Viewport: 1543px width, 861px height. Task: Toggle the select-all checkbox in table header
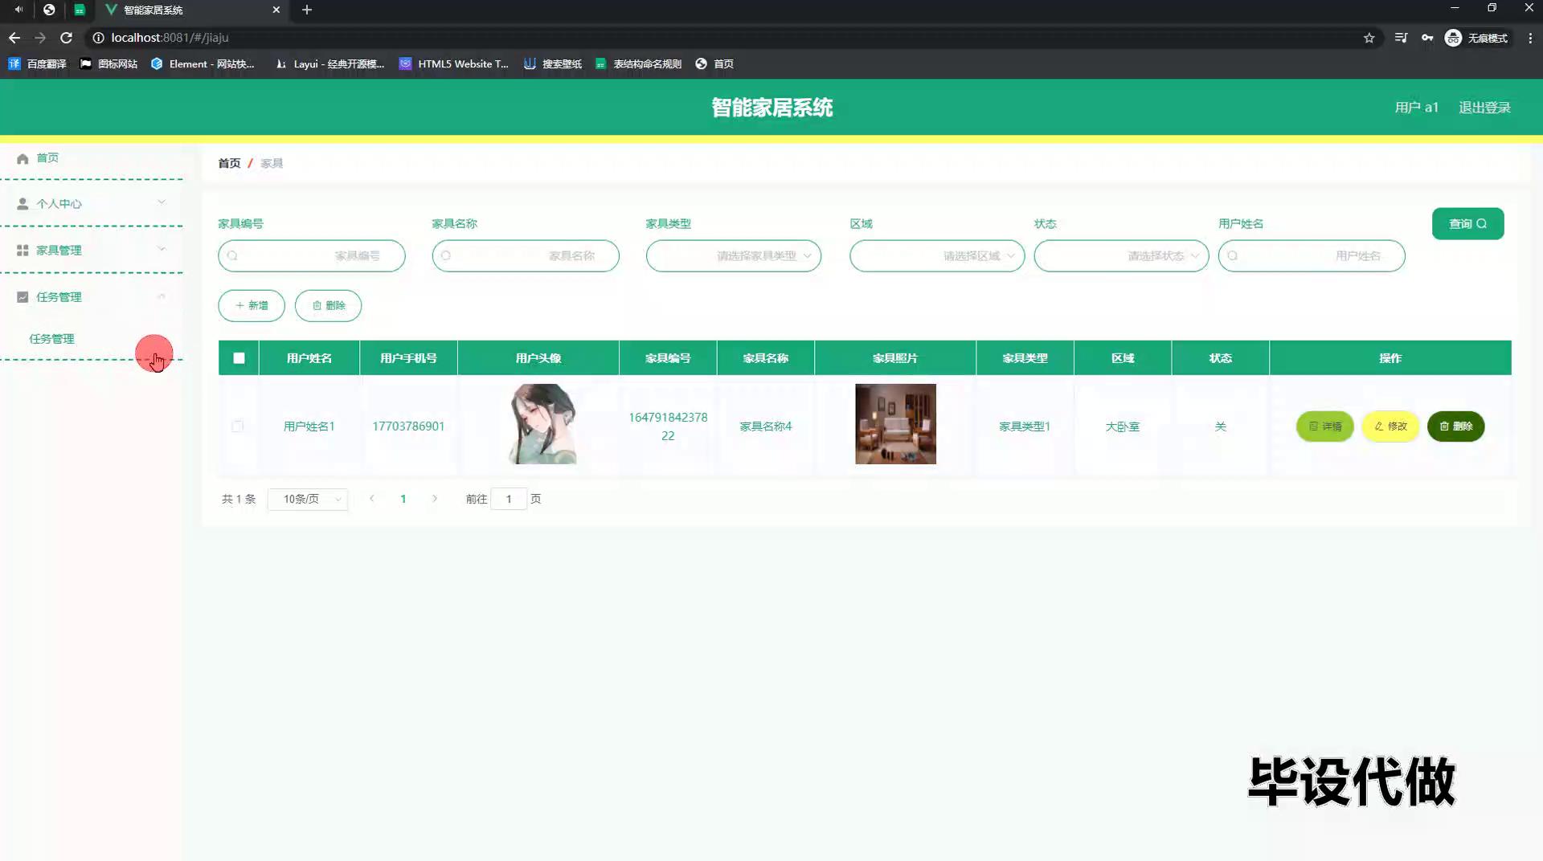click(x=239, y=358)
